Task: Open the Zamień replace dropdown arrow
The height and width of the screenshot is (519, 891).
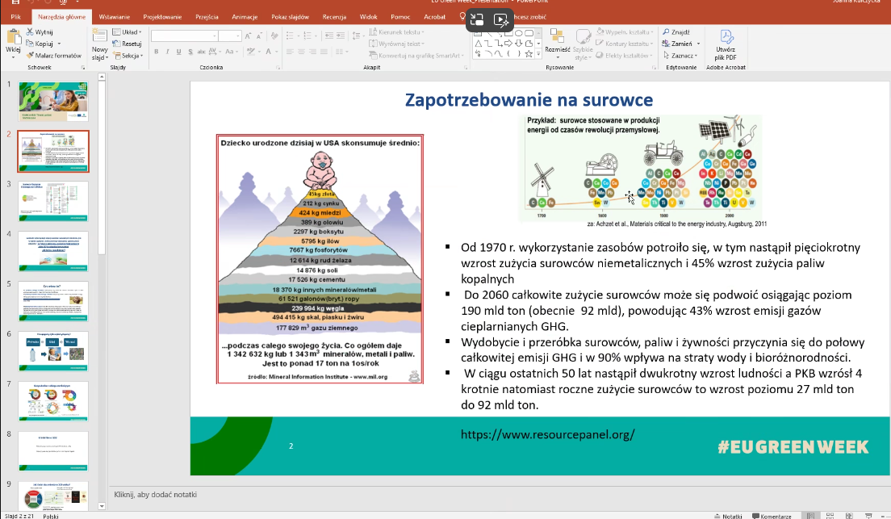Action: click(x=698, y=44)
